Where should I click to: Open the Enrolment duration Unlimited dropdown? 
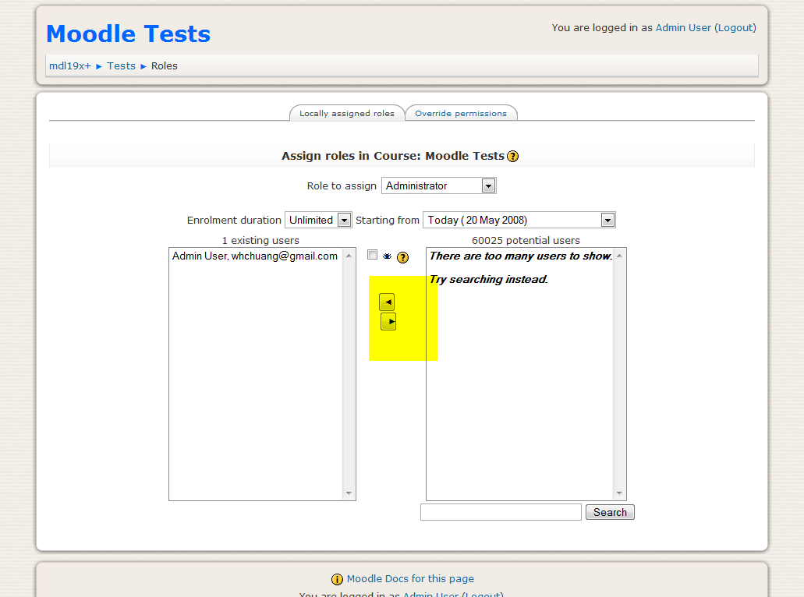click(x=318, y=220)
